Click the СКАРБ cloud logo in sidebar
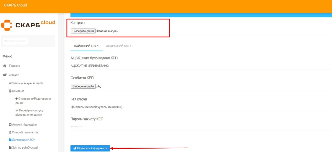 click(x=28, y=25)
